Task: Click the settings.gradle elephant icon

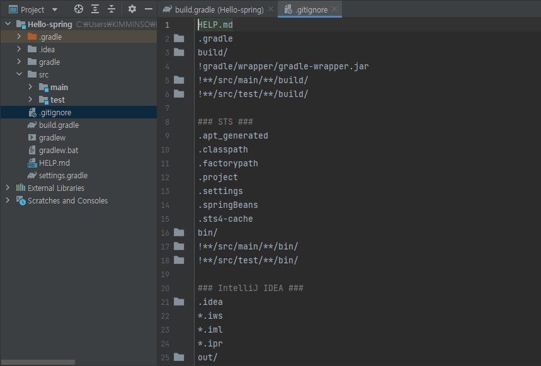Action: tap(32, 175)
